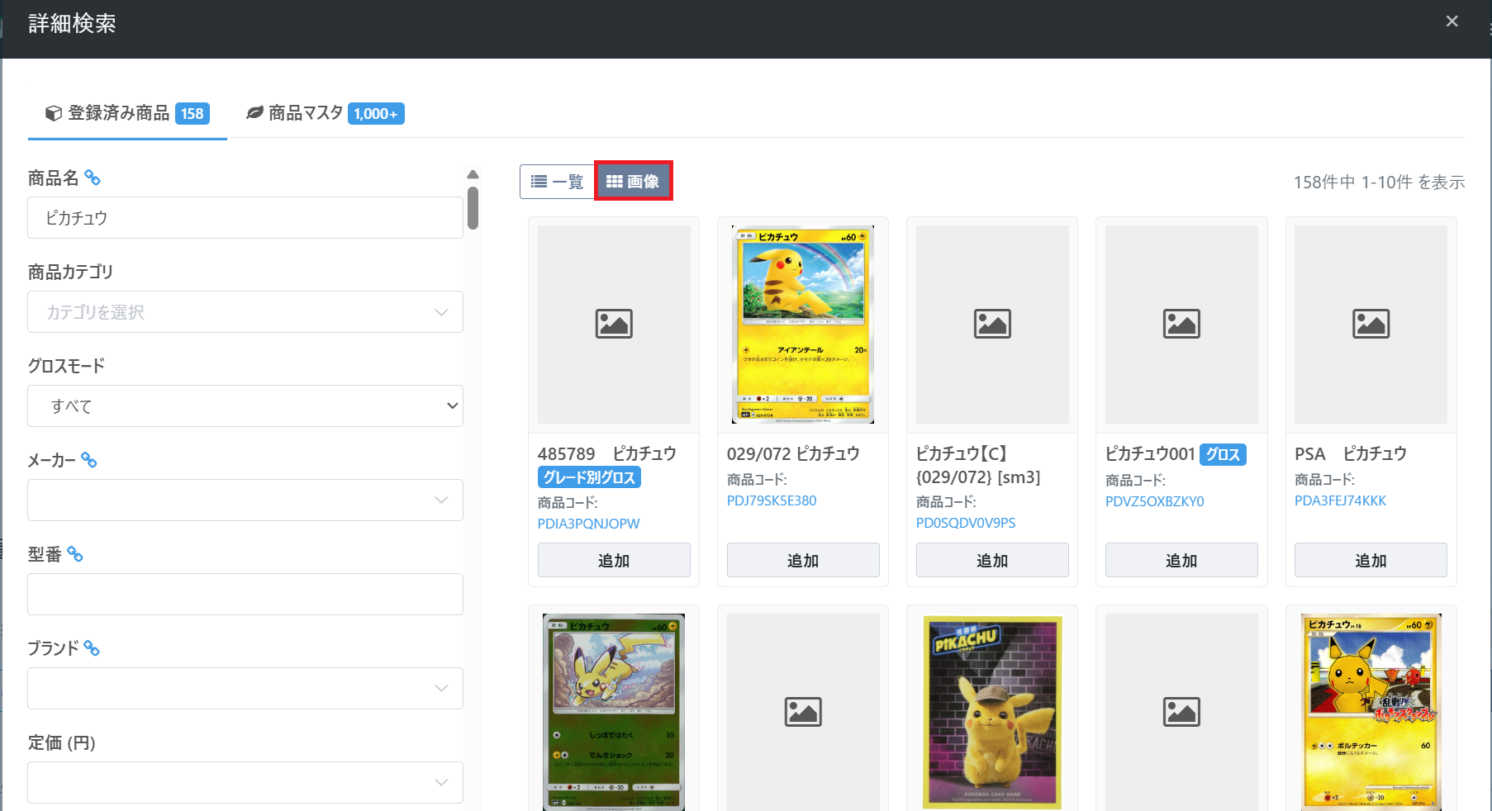The width and height of the screenshot is (1492, 811).
Task: Close the 詳細検索 dialog
Action: pos(1452,21)
